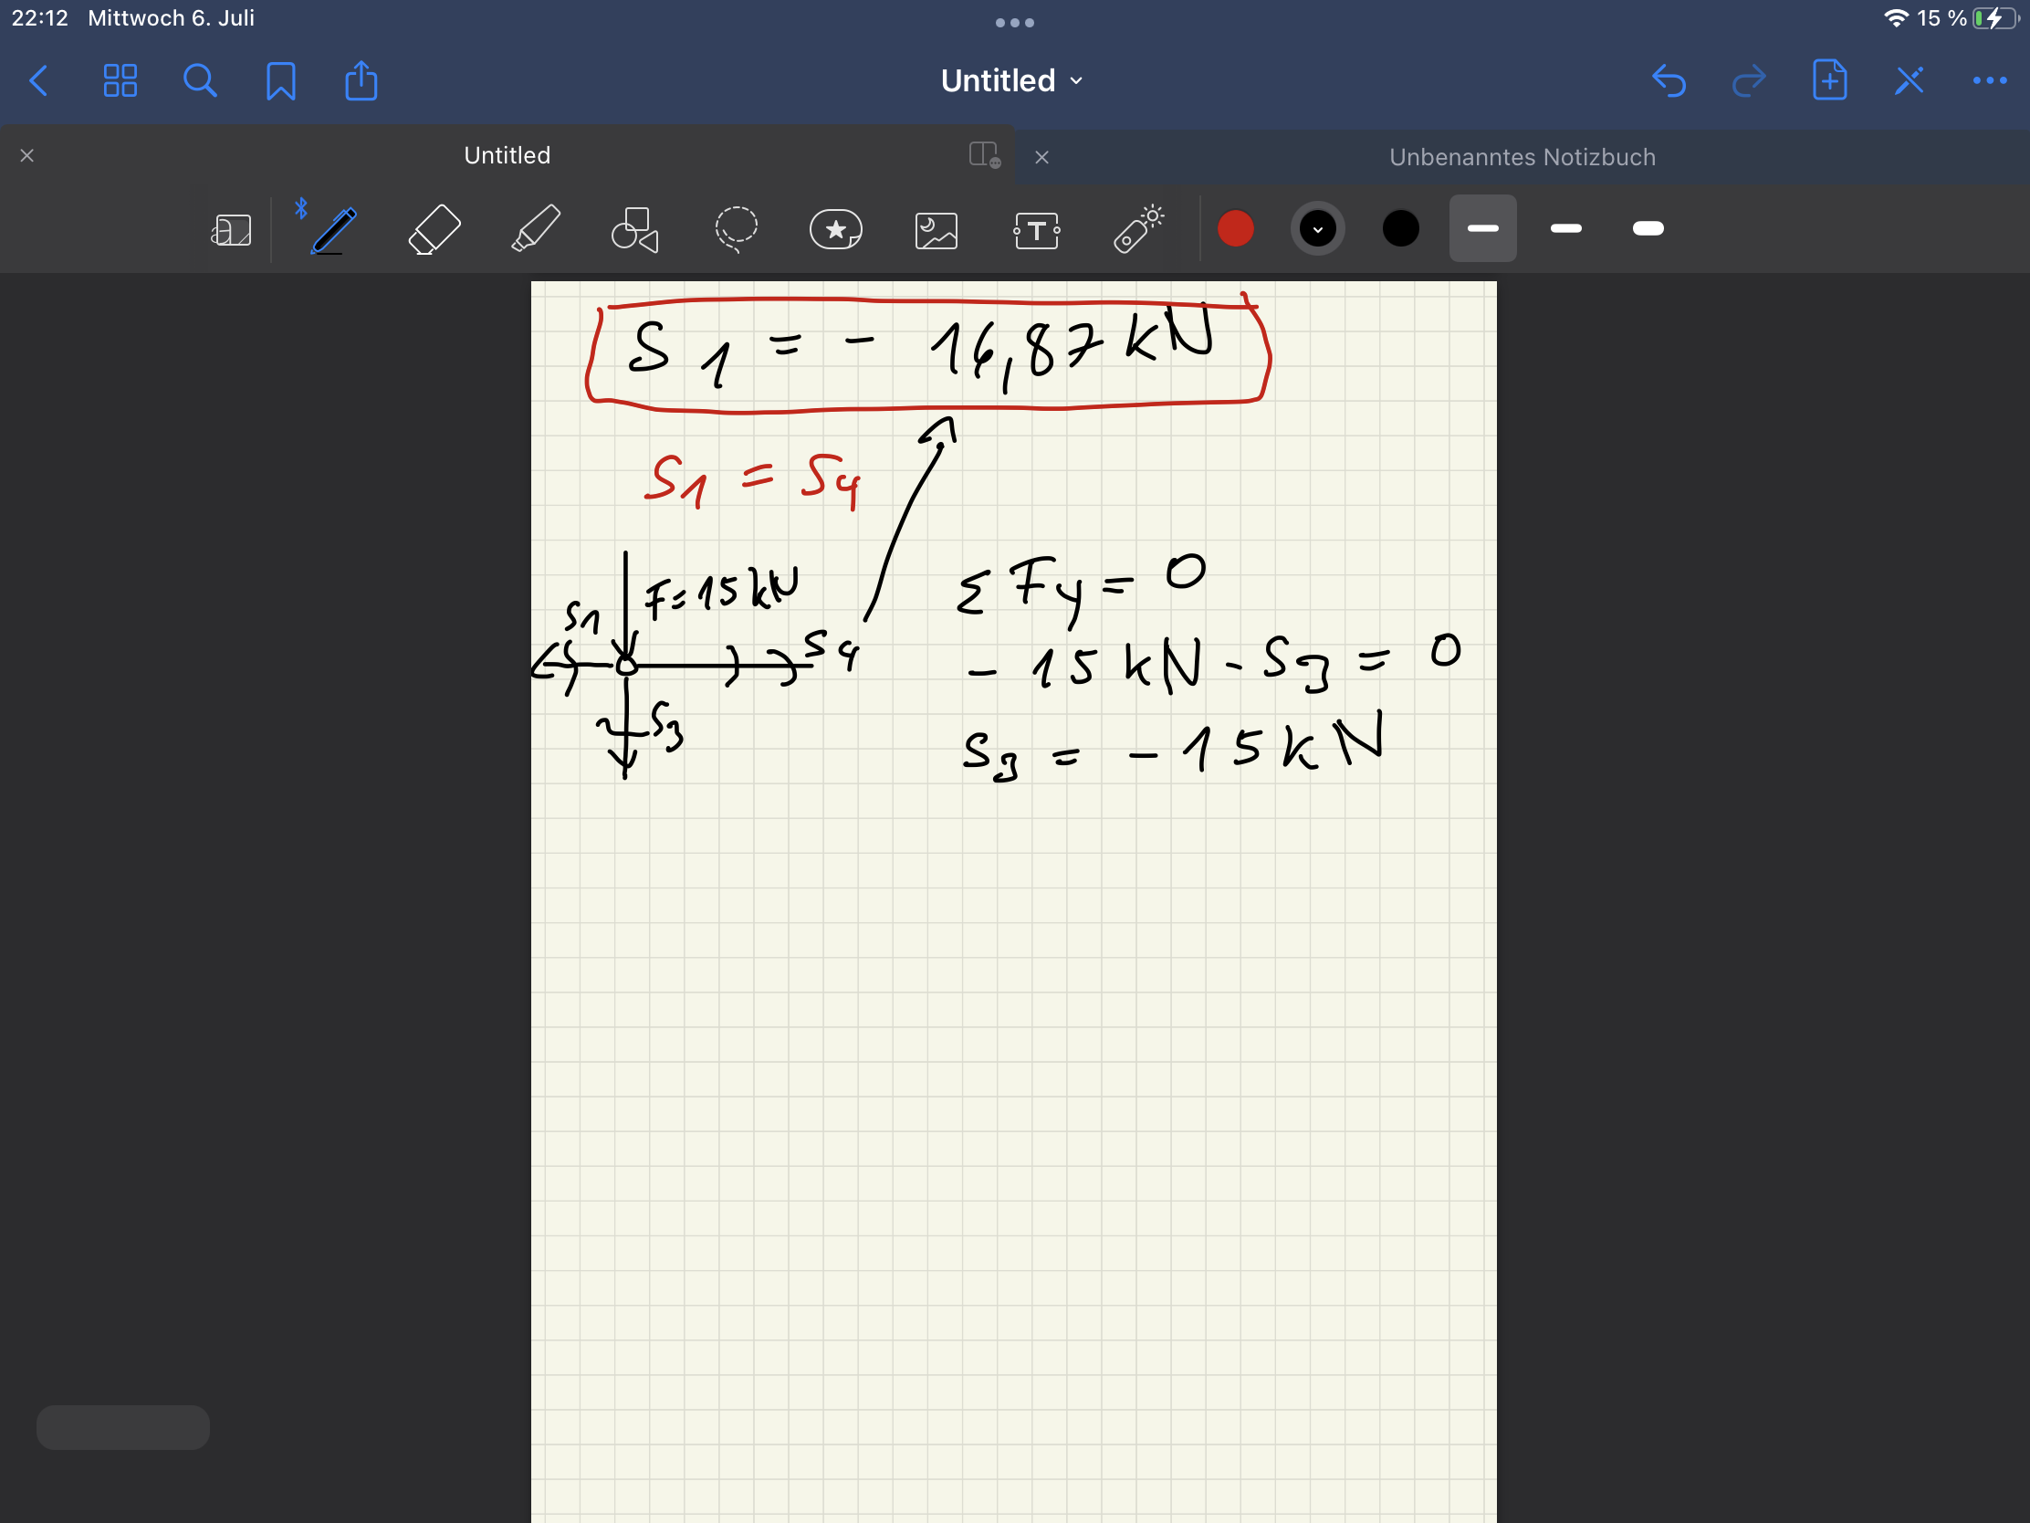The width and height of the screenshot is (2030, 1523).
Task: Select the Eraser tool
Action: coord(434,229)
